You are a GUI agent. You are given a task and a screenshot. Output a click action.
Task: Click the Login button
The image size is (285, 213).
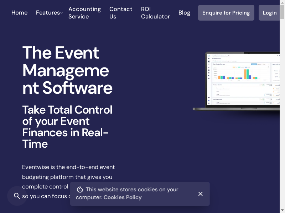point(269,13)
